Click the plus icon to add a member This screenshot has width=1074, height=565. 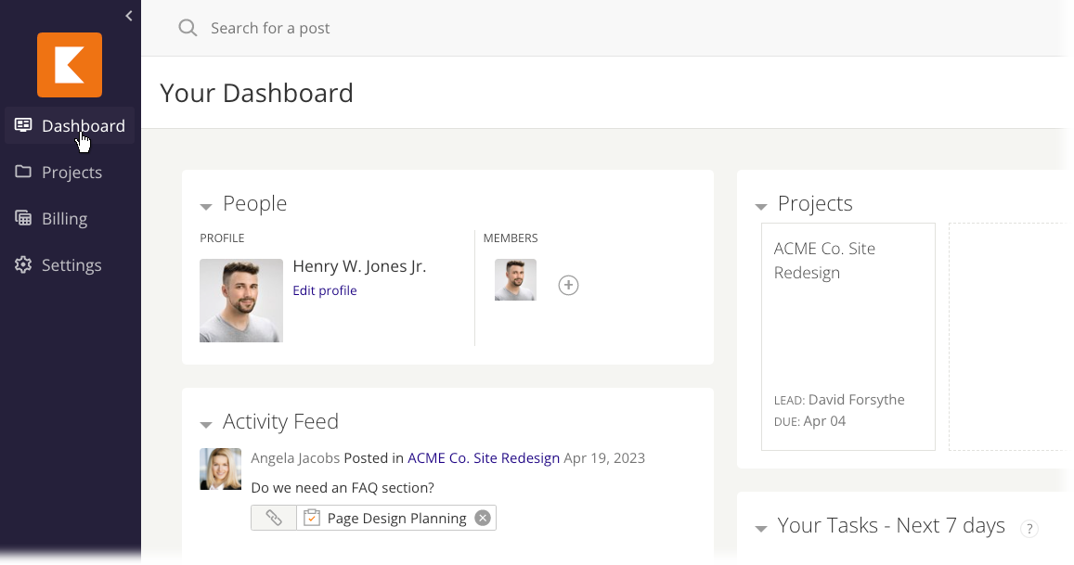point(568,285)
